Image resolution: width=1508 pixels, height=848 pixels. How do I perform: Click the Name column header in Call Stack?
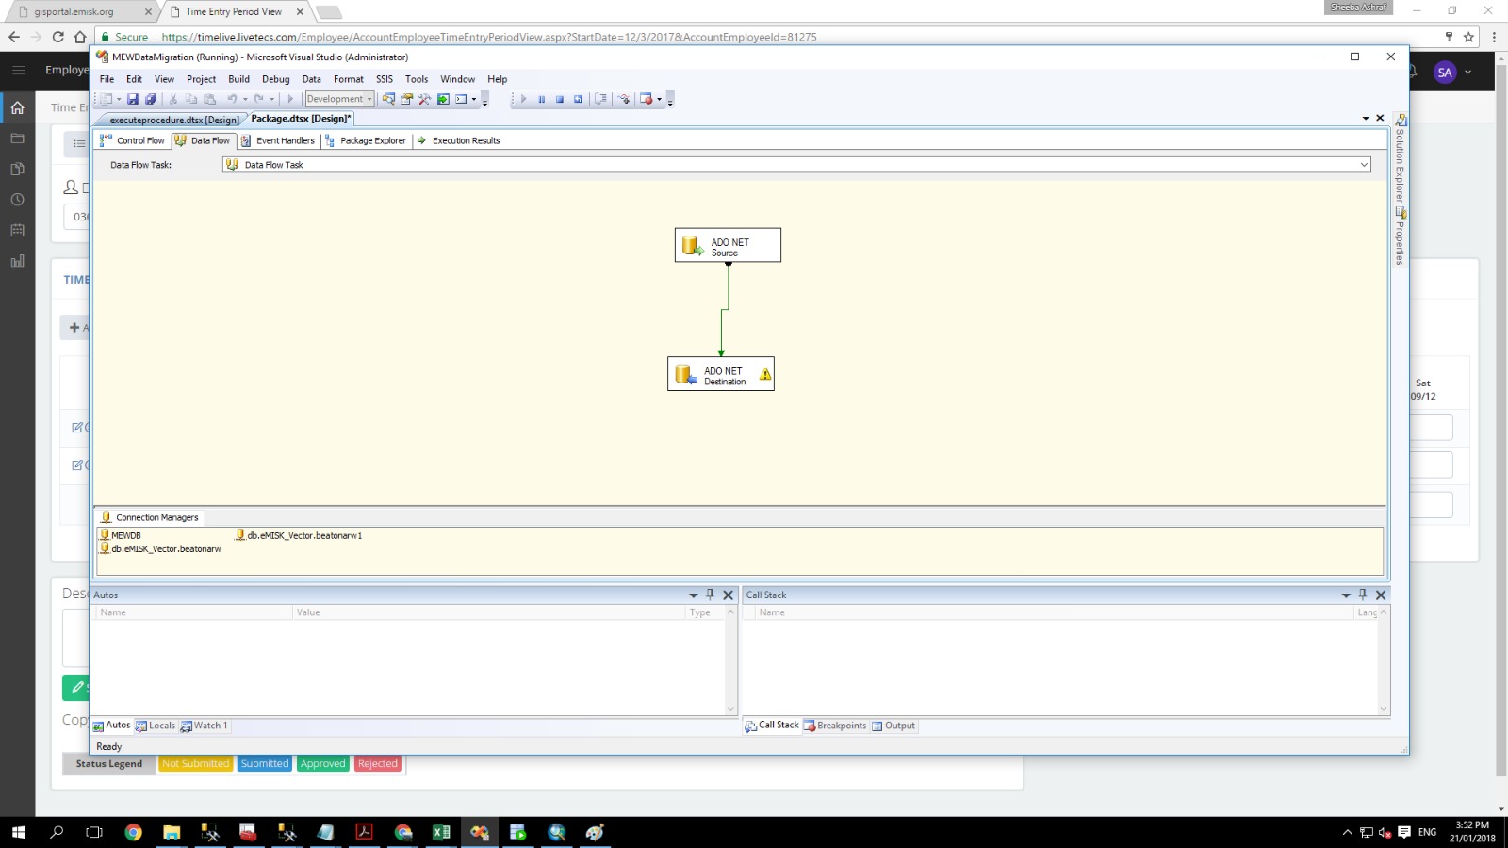pyautogui.click(x=1054, y=612)
